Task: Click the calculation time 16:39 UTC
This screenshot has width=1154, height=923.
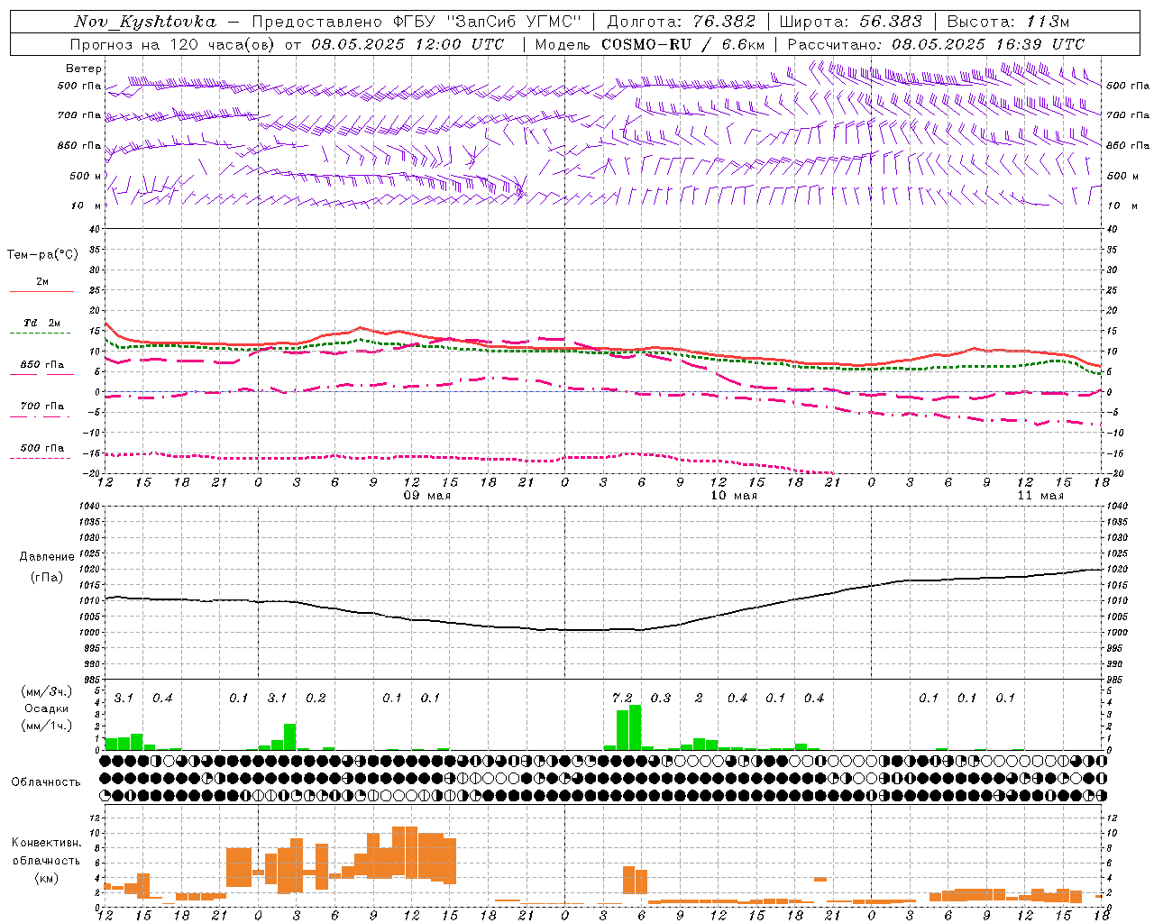Action: pos(1040,44)
